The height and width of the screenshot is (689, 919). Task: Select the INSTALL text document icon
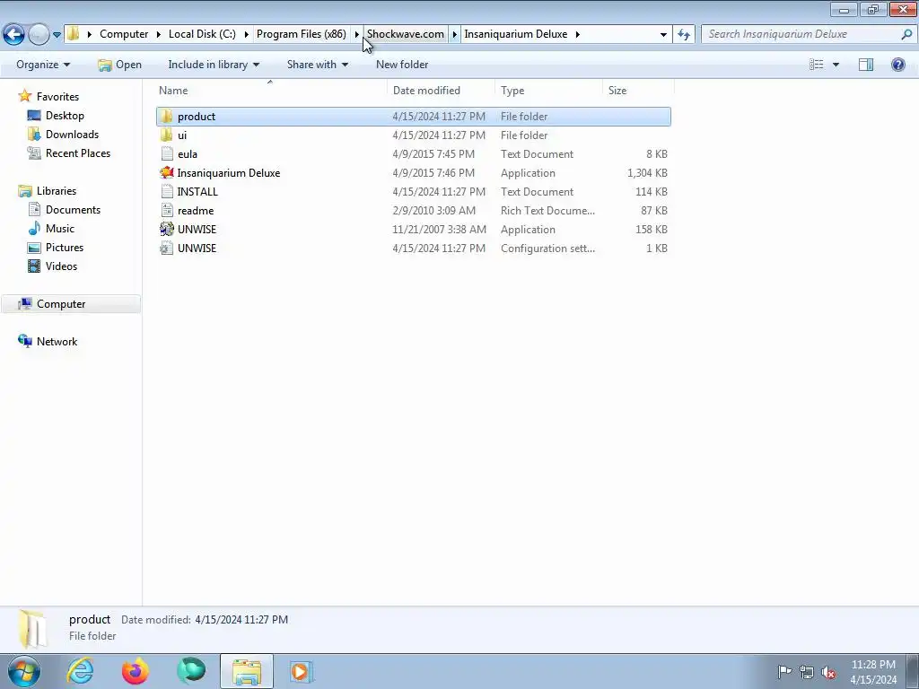(x=167, y=192)
